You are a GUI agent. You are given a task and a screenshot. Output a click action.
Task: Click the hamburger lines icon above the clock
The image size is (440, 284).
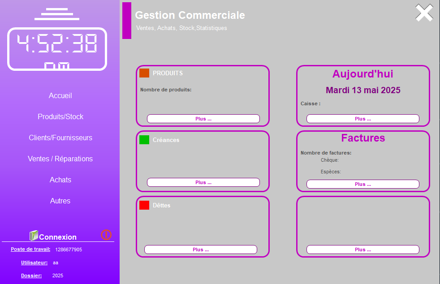(57, 14)
